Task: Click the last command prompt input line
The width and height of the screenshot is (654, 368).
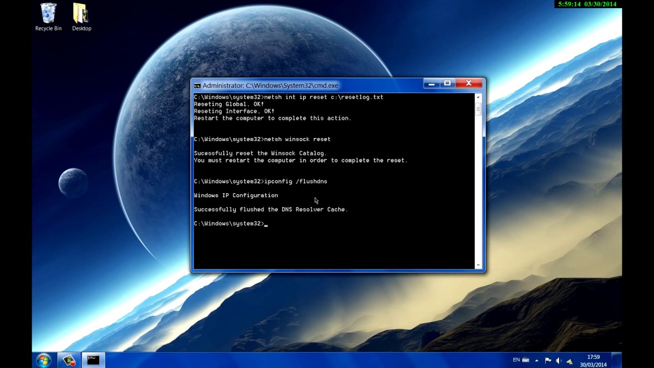Action: [231, 223]
